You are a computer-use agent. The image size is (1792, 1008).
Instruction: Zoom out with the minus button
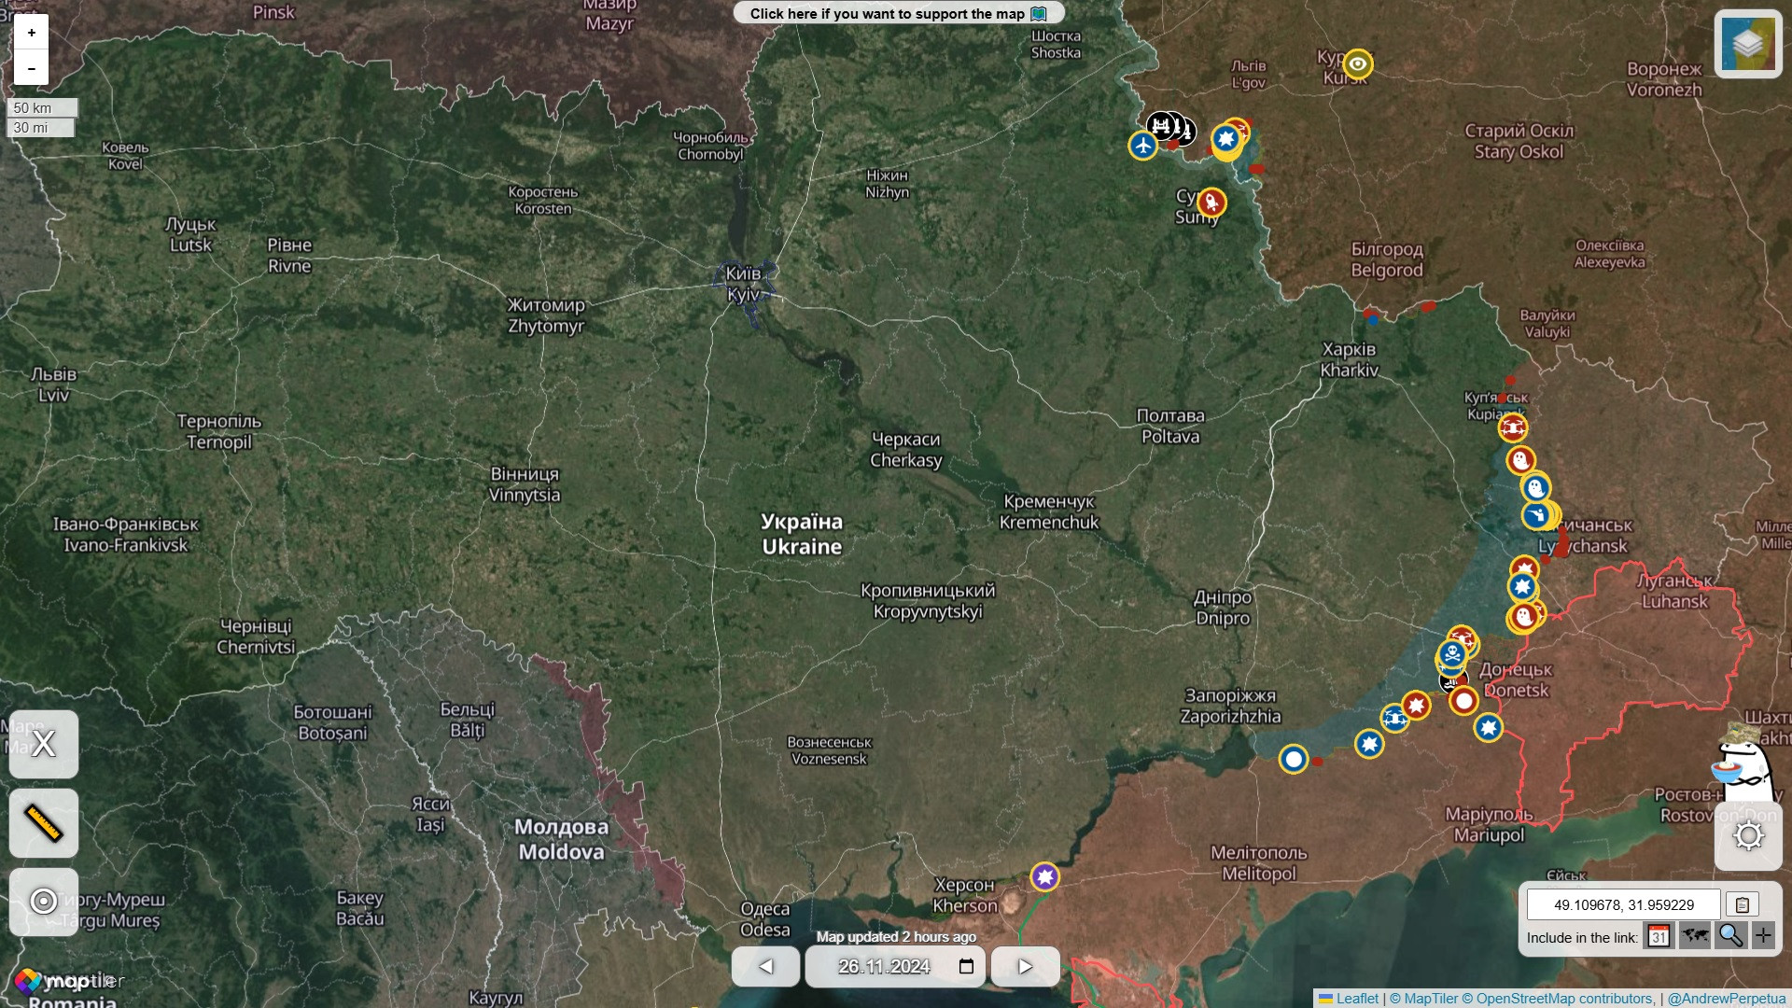31,68
